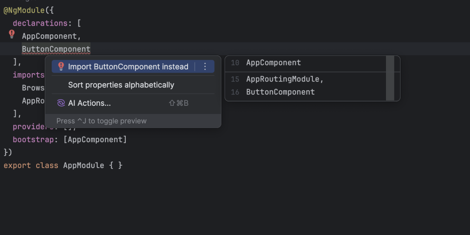Screen dimensions: 470x235
Task: Open the three-dot options for the import fix
Action: [205, 67]
